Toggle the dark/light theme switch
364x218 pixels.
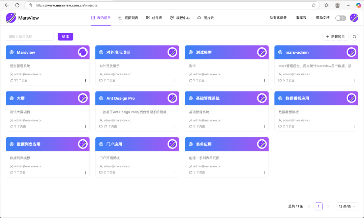point(340,18)
